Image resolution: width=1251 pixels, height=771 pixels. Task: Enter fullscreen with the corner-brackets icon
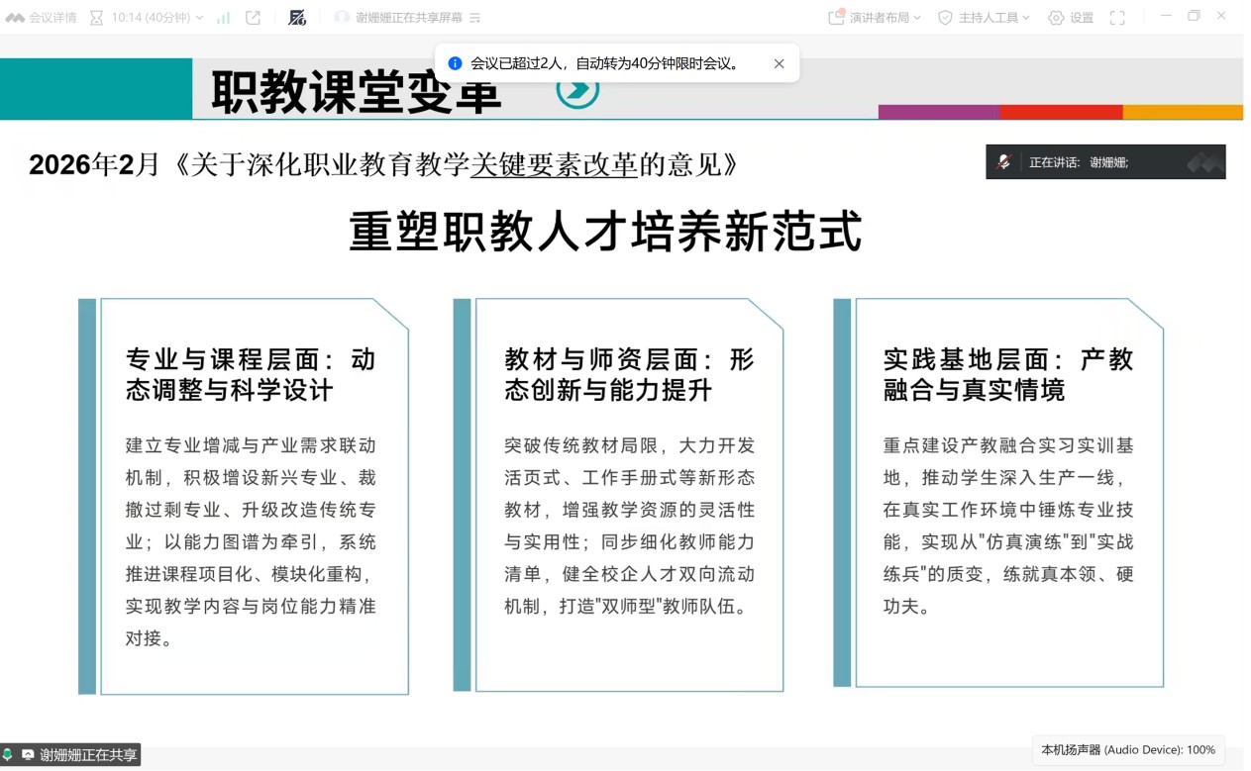tap(1117, 18)
